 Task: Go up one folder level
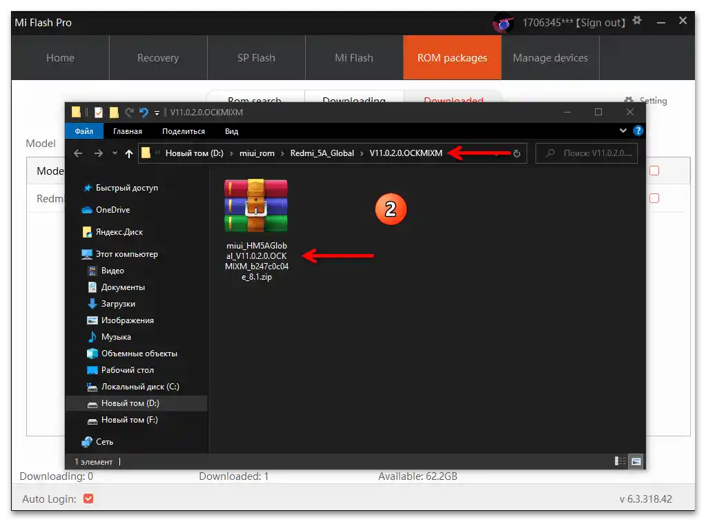[129, 153]
